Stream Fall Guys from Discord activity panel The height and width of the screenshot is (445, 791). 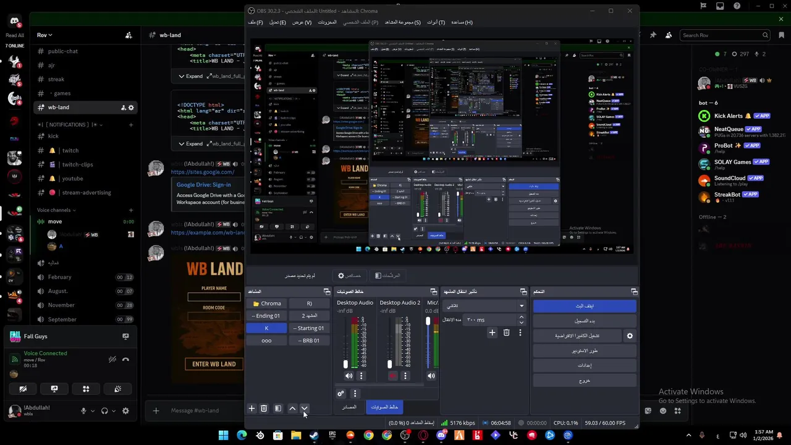125,336
